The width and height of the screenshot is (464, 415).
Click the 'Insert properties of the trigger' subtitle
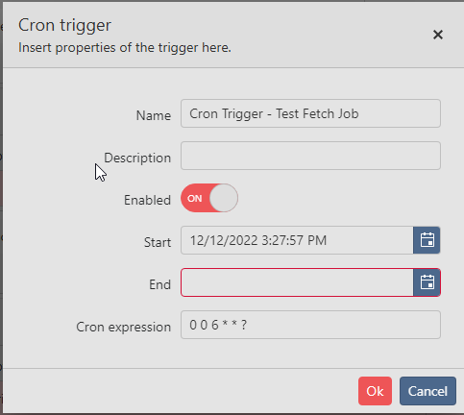[x=125, y=48]
